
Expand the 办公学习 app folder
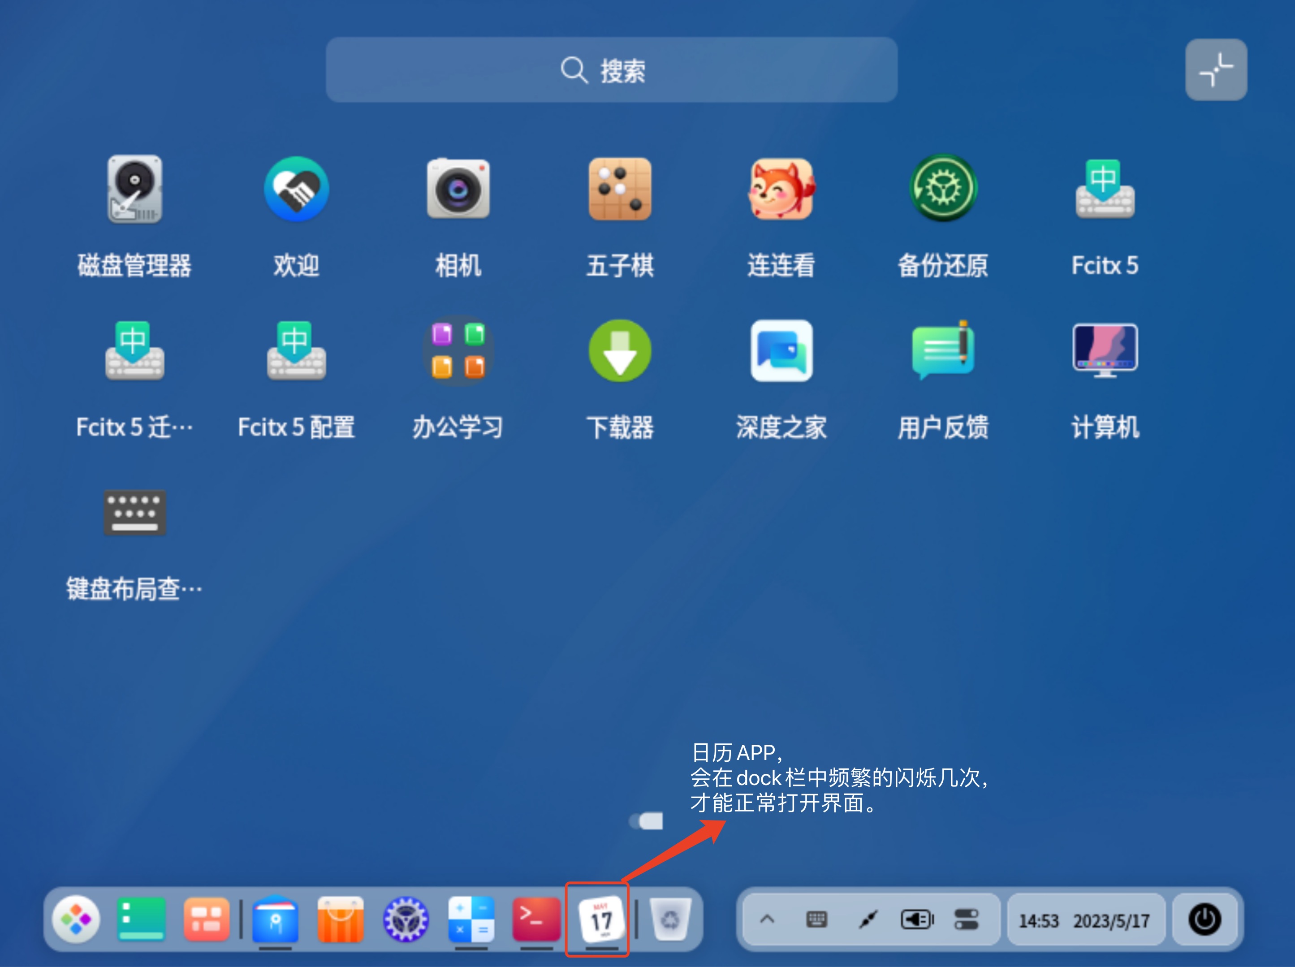pyautogui.click(x=458, y=351)
